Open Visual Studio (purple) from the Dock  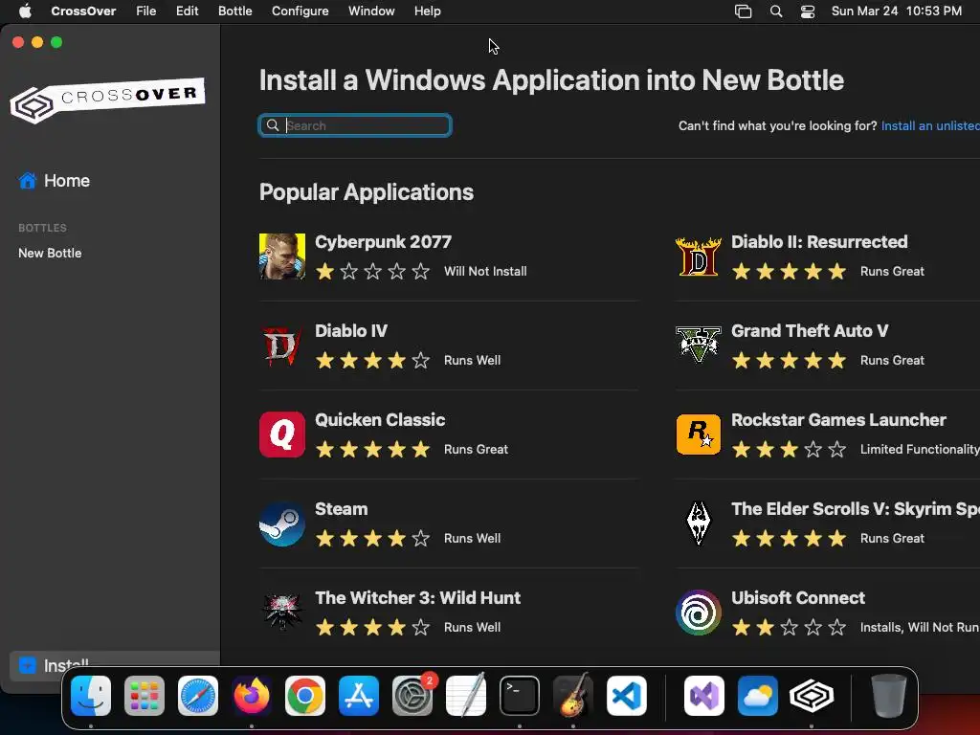[x=704, y=695]
